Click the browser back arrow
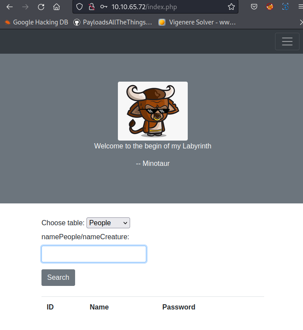The height and width of the screenshot is (330, 303). [9, 7]
